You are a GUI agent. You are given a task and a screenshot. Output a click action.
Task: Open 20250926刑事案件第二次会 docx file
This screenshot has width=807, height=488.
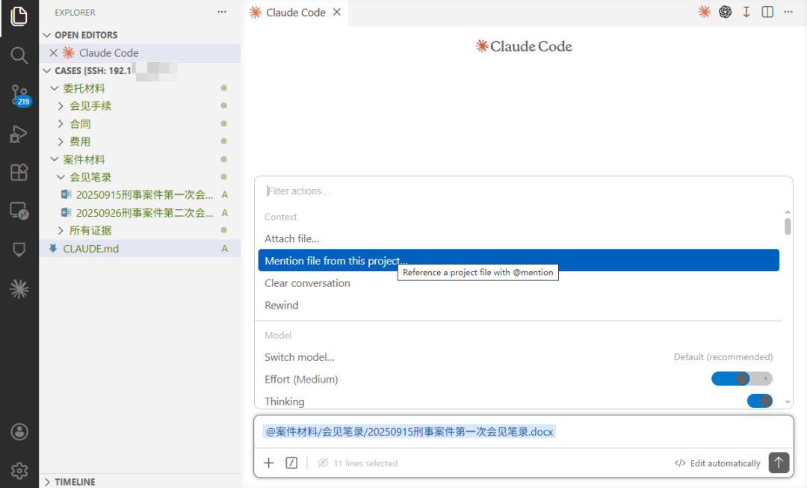[x=140, y=212]
